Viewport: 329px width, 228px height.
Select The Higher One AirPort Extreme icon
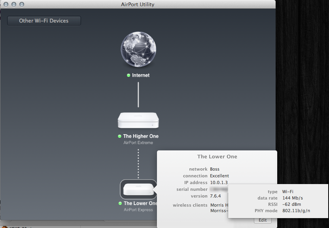138,120
